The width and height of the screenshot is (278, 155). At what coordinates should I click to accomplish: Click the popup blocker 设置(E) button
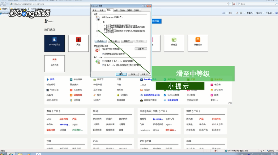[141, 49]
